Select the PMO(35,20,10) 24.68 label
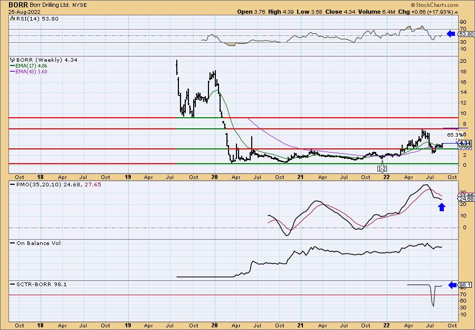Viewport: 475px width, 330px height. click(48, 185)
